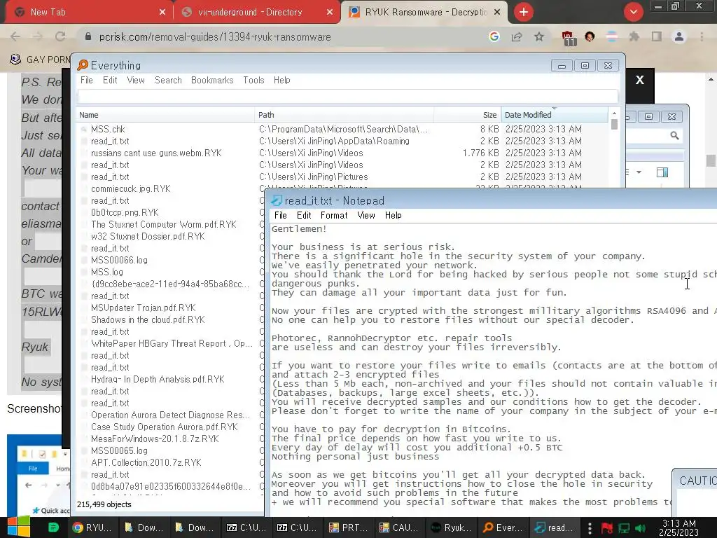Image resolution: width=717 pixels, height=538 pixels.
Task: Open Everything's View menu
Action: [136, 80]
